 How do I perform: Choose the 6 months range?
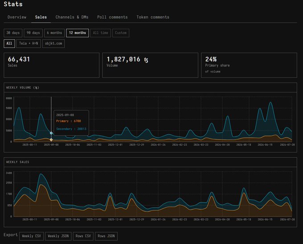click(x=54, y=33)
